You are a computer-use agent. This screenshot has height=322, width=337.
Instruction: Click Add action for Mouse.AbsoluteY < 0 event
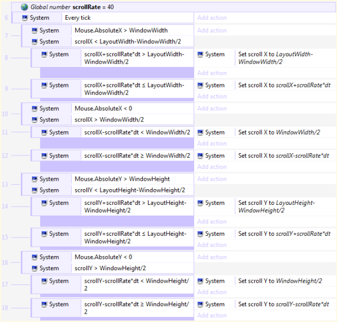212,257
